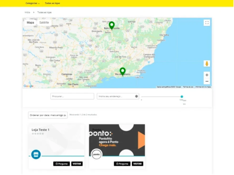Image resolution: width=234 pixels, height=175 pixels.
Task: Click the Mostrando 1–2 de 2 resultados text
Action: (x=83, y=115)
